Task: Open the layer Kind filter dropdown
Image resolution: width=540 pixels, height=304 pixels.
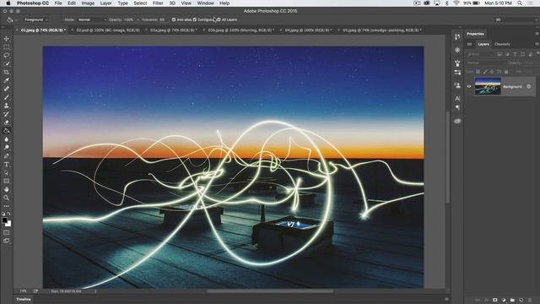Action: [480, 54]
